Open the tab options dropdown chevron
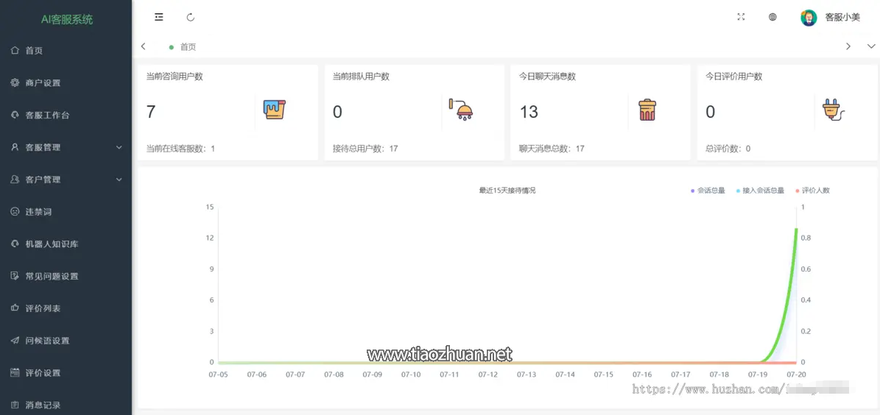Viewport: 880px width, 415px height. (871, 46)
